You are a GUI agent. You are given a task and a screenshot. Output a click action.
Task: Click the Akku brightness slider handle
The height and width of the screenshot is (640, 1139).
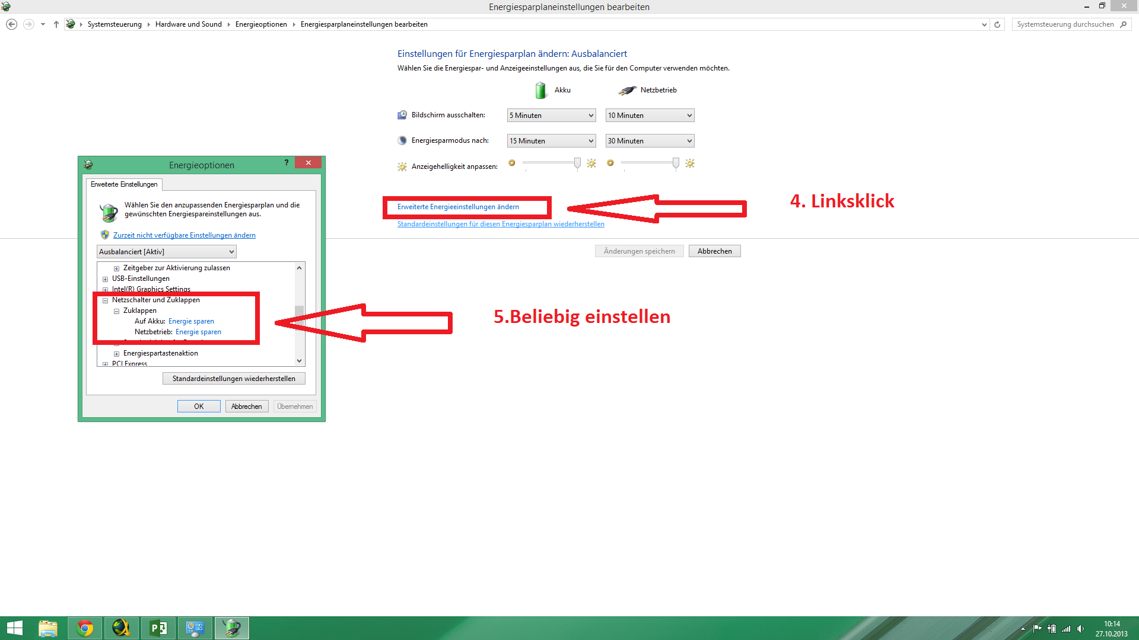577,163
